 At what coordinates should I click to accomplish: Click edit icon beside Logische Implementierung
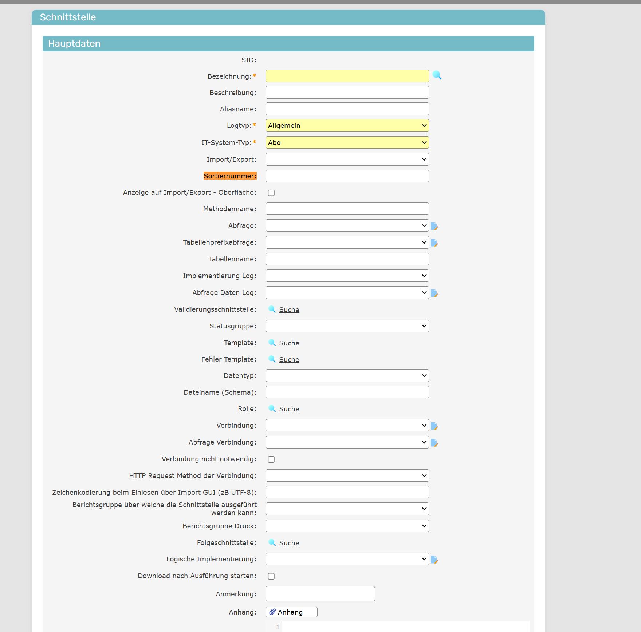pyautogui.click(x=434, y=560)
